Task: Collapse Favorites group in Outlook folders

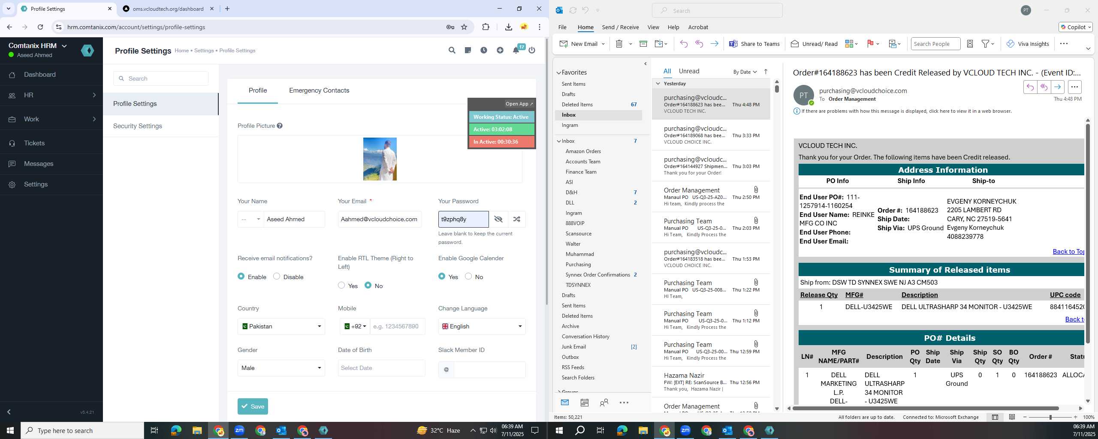Action: [x=559, y=73]
